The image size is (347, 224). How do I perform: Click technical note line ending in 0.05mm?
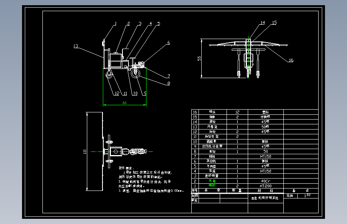151,191
